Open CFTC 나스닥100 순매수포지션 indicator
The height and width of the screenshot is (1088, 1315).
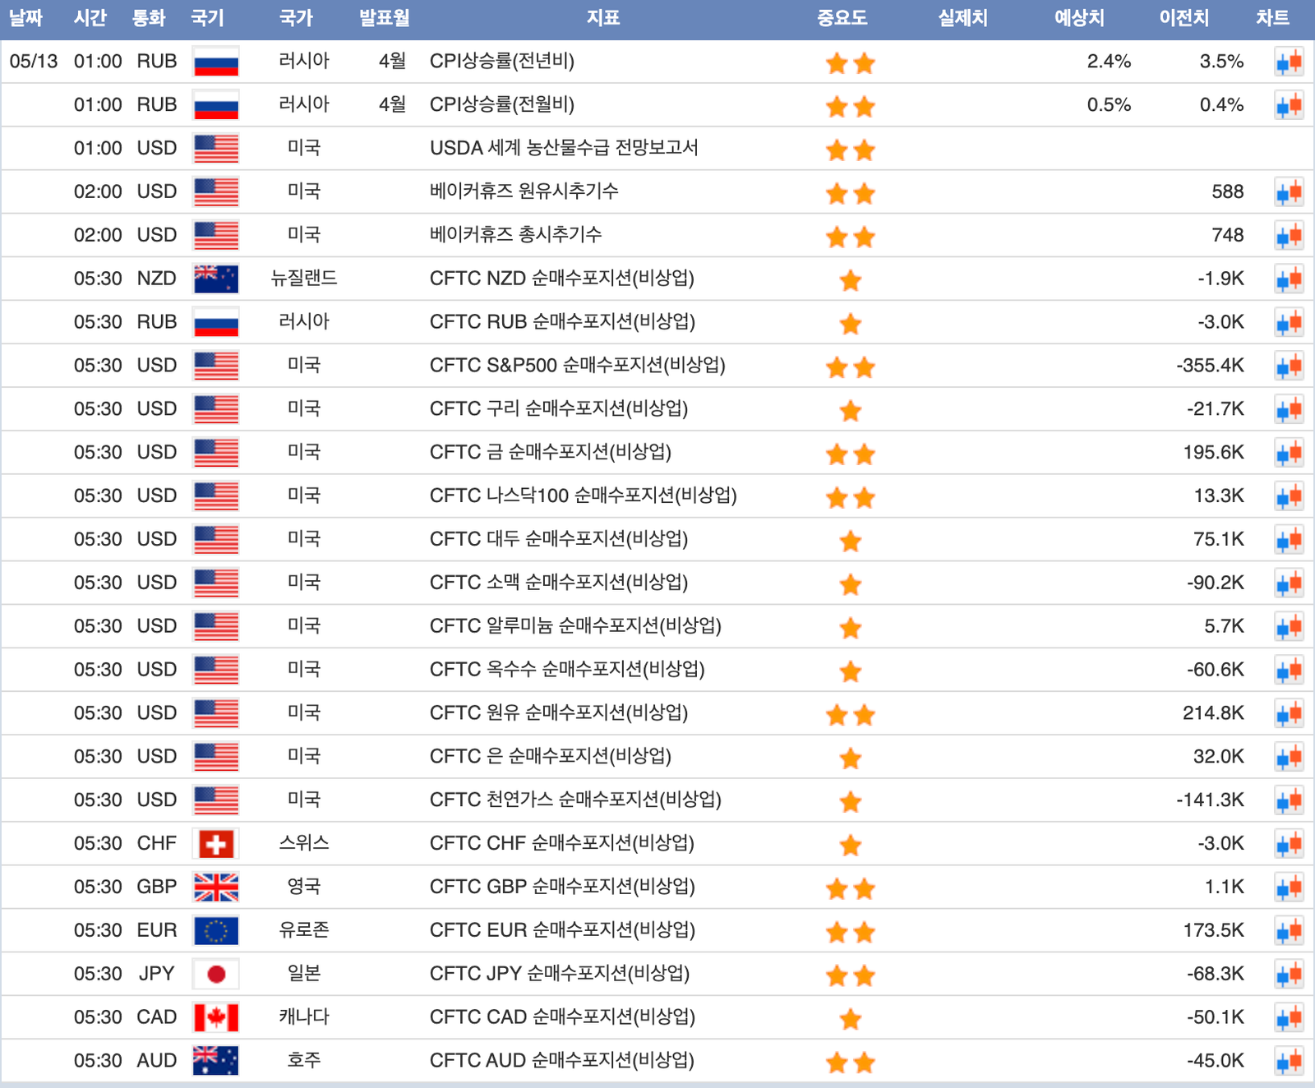click(583, 496)
